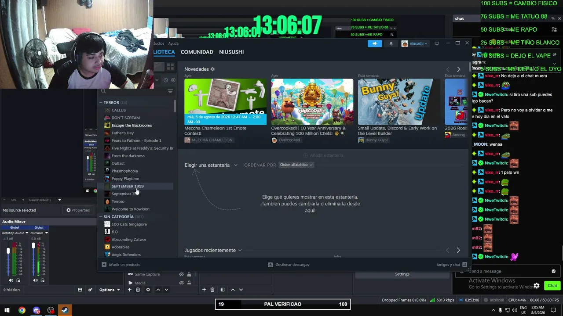This screenshot has height=316, width=563.
Task: Toggle Game Capture source visibility eye
Action: tap(181, 274)
